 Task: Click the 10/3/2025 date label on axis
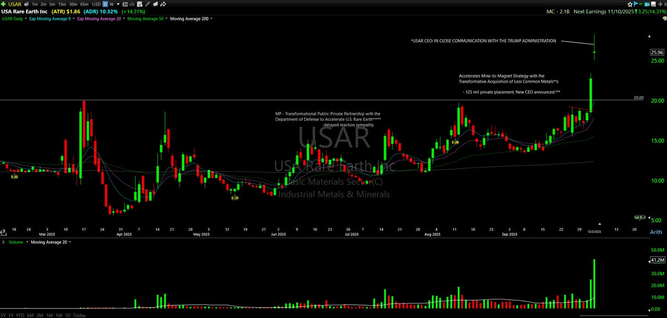click(x=595, y=232)
